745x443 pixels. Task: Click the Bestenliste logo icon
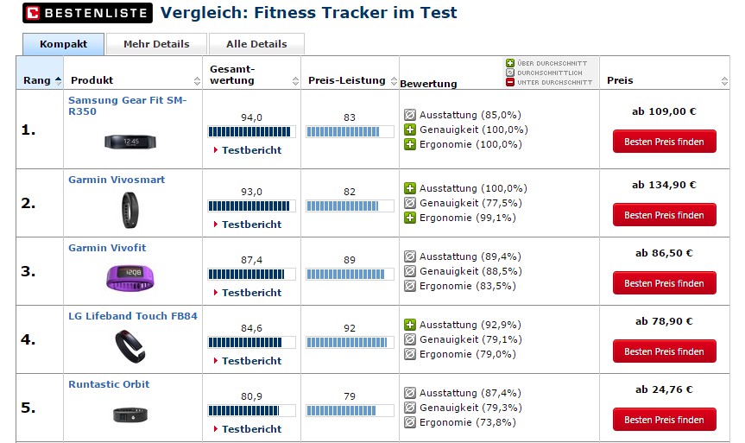(x=33, y=13)
